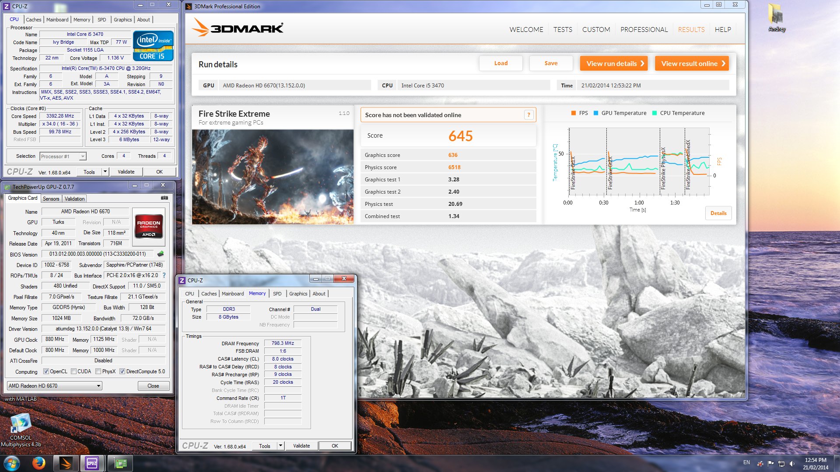Switch to the Sensors tab in GPU-Z

point(51,198)
